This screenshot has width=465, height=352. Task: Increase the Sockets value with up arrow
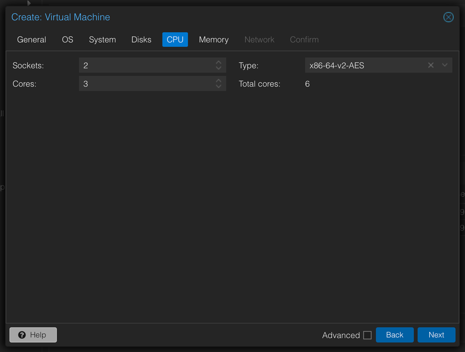pyautogui.click(x=218, y=62)
